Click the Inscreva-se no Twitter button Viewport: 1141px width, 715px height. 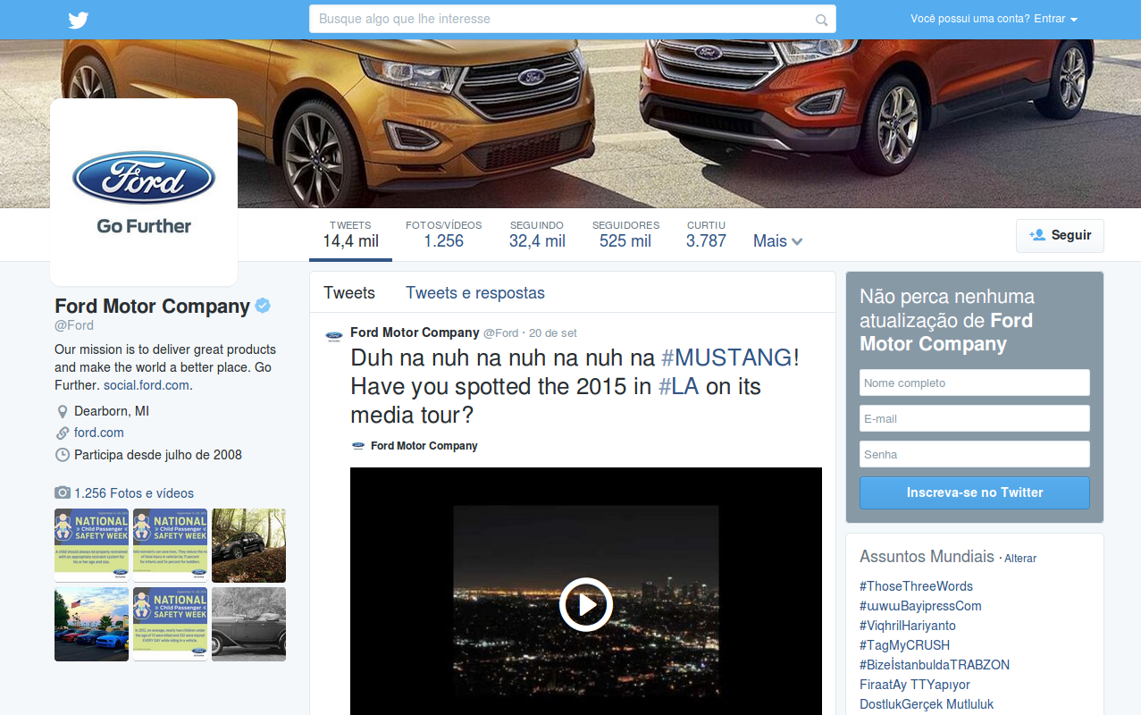[975, 492]
